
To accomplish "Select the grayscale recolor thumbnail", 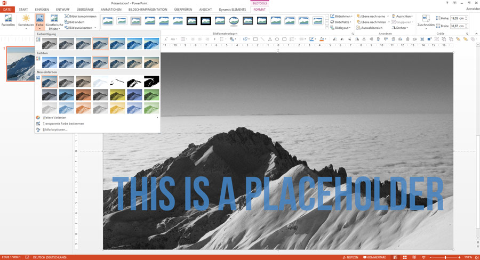I will [67, 82].
